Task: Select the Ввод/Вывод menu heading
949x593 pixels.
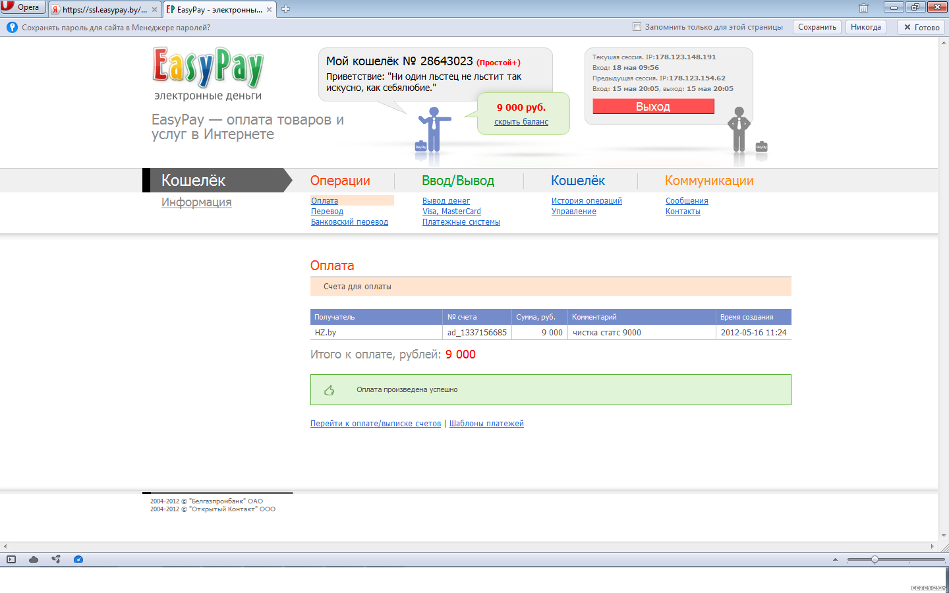Action: pyautogui.click(x=458, y=181)
